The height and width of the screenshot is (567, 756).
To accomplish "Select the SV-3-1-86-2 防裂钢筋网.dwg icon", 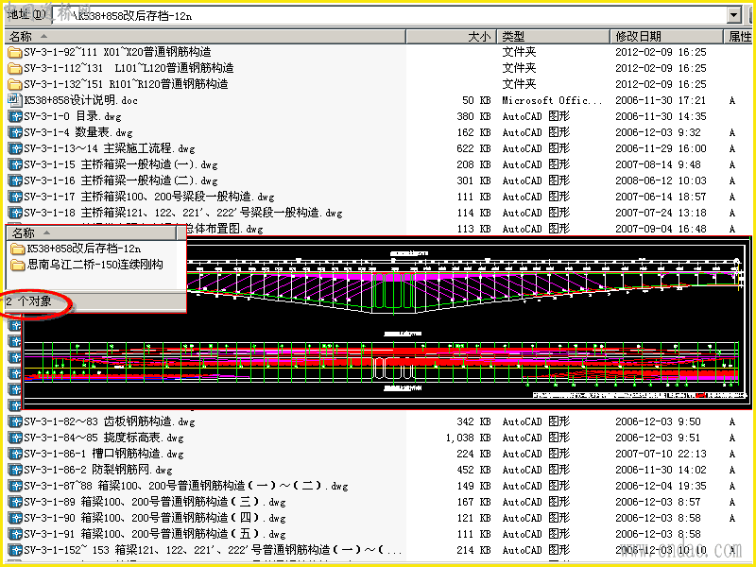I will 15,470.
